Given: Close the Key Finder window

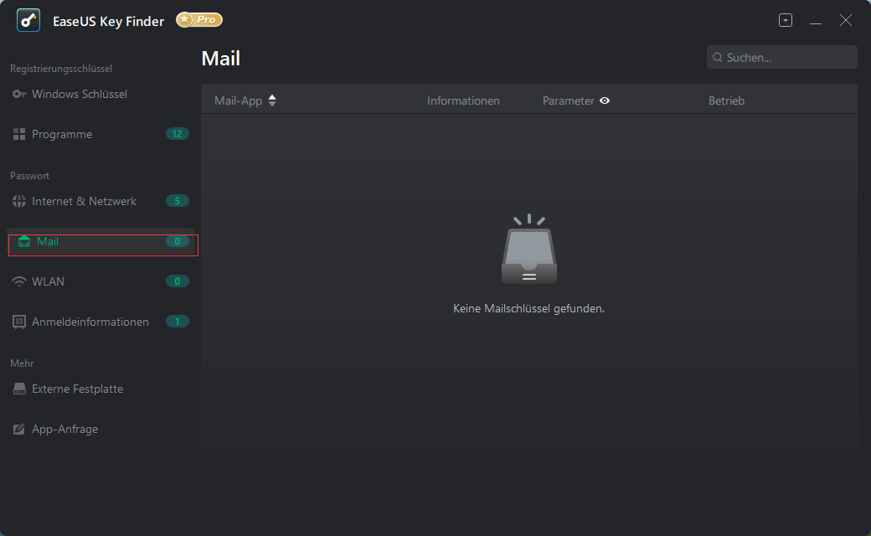Looking at the screenshot, I should click(845, 21).
